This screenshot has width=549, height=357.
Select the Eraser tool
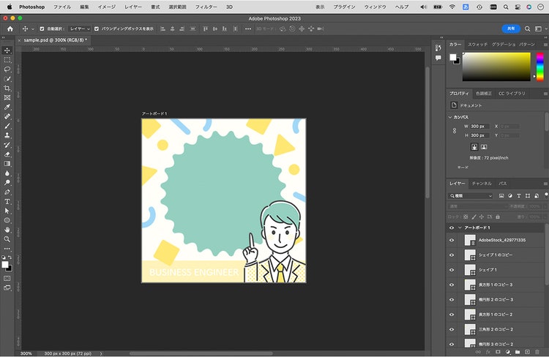click(7, 154)
